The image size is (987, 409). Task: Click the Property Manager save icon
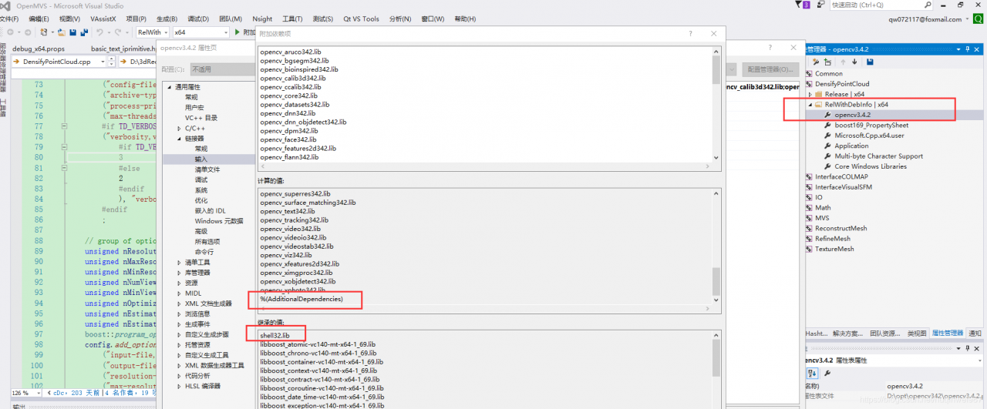point(870,62)
